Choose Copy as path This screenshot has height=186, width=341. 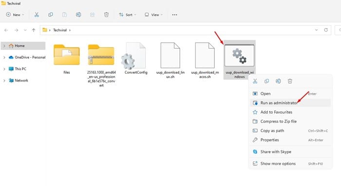[x=290, y=131]
